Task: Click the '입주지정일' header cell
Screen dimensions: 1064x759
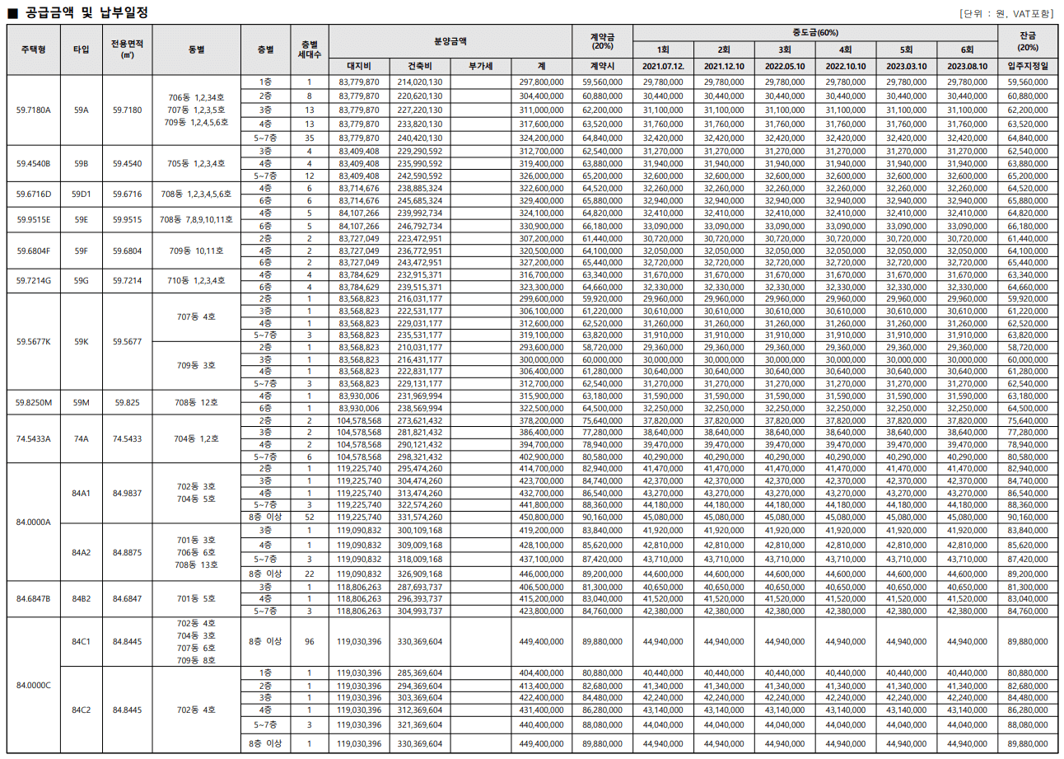Action: click(x=1027, y=65)
